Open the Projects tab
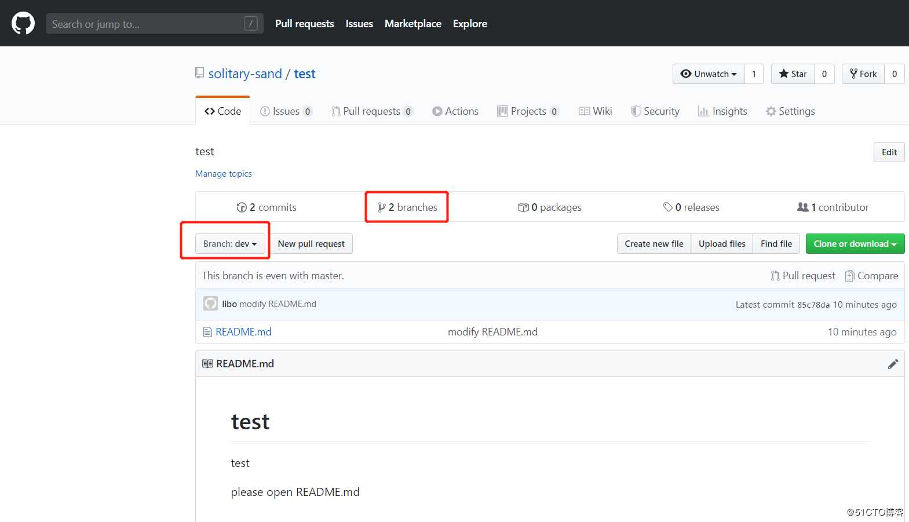Image resolution: width=909 pixels, height=522 pixels. tap(528, 111)
